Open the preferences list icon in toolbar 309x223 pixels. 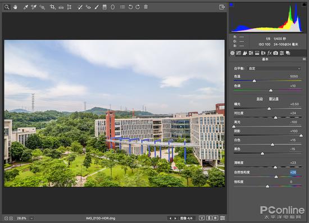[x=122, y=7]
